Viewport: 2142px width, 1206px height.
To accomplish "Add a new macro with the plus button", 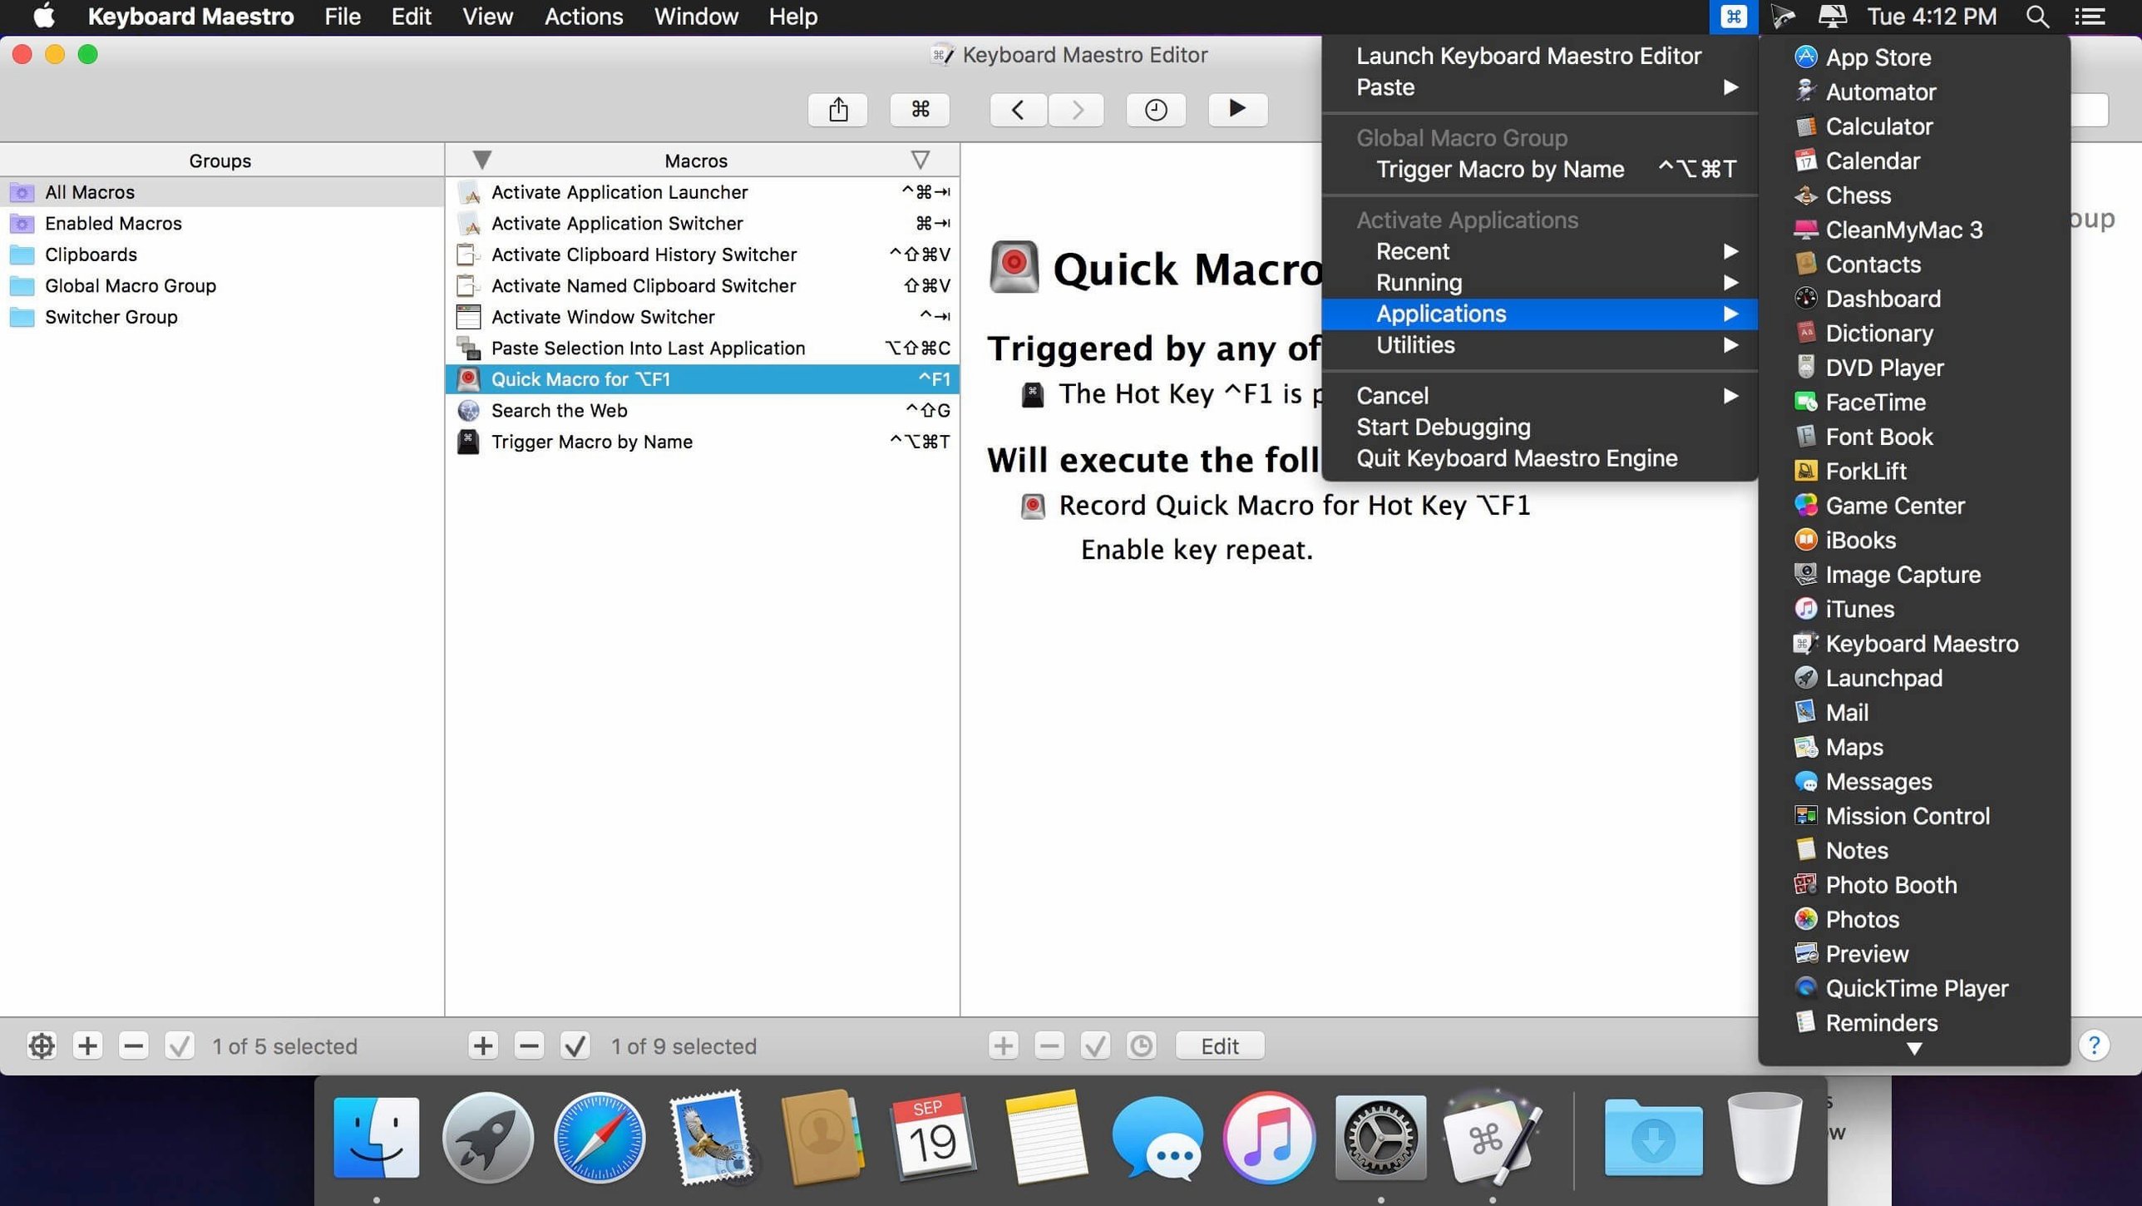I will pos(483,1045).
